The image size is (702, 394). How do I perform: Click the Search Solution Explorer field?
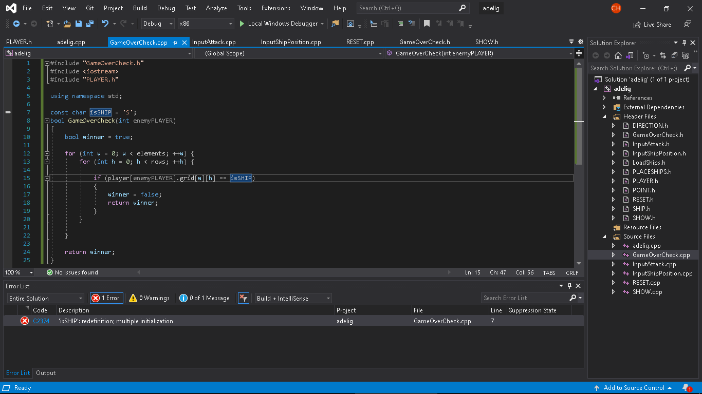(636, 68)
